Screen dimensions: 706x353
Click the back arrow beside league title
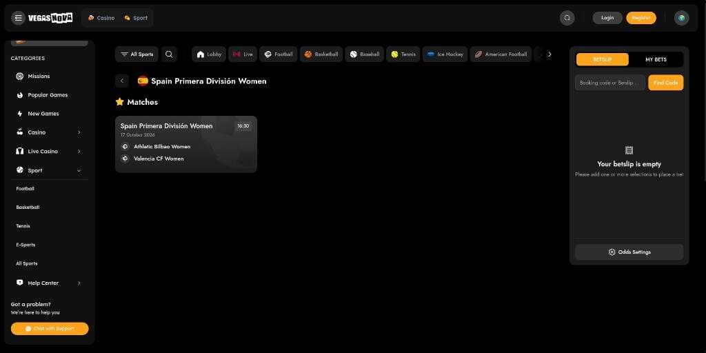[x=122, y=81]
